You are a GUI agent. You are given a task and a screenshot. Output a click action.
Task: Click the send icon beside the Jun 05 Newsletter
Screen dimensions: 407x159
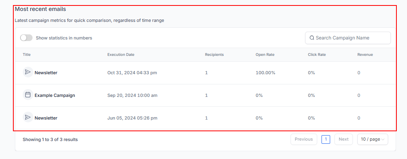27,118
